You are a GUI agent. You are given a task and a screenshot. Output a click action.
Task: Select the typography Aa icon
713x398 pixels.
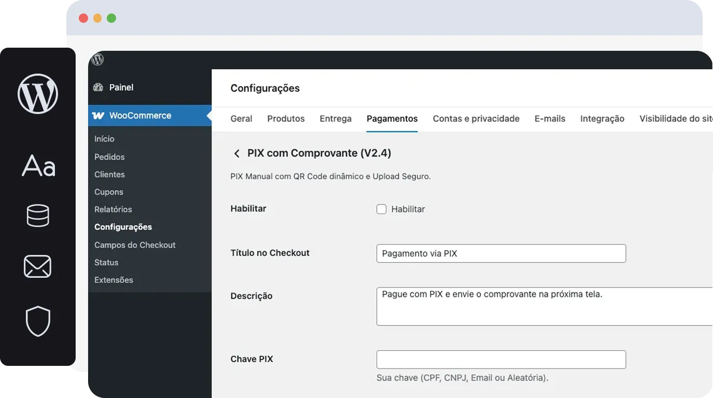[x=38, y=166]
